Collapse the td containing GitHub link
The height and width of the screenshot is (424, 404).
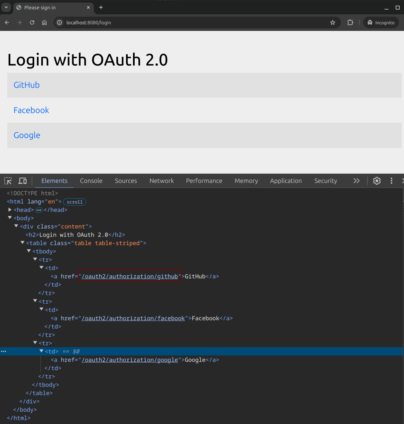(42, 268)
